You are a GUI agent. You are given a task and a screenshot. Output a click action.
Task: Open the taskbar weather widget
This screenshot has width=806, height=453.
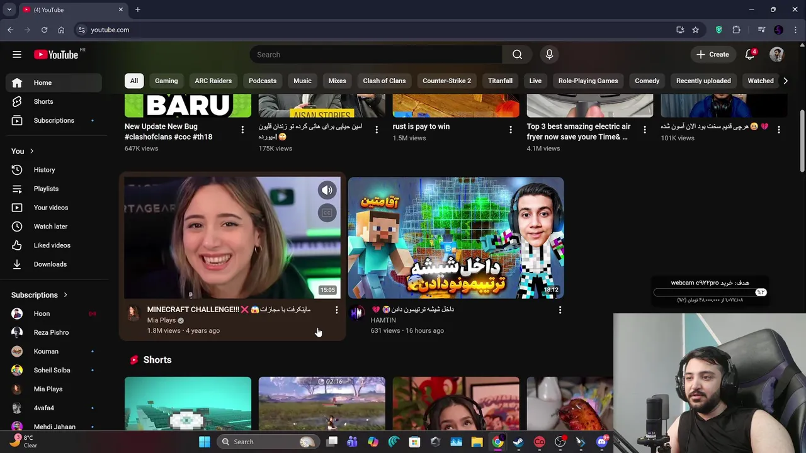point(23,442)
